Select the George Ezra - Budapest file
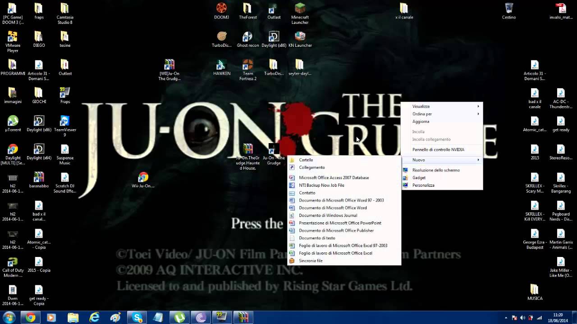This screenshot has height=324, width=577. [535, 238]
